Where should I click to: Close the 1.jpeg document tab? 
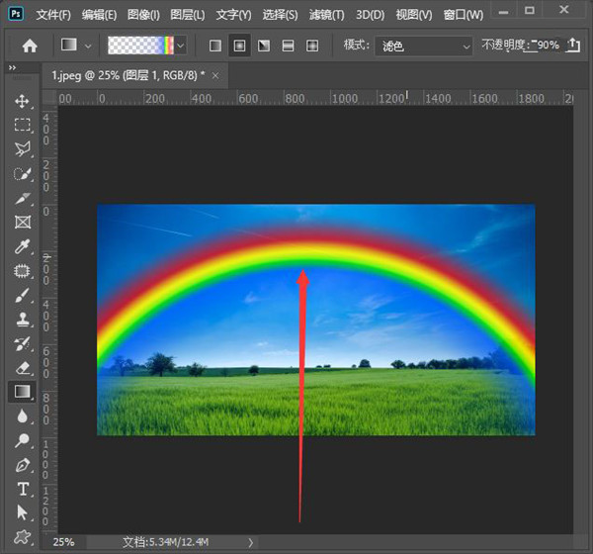pyautogui.click(x=216, y=75)
